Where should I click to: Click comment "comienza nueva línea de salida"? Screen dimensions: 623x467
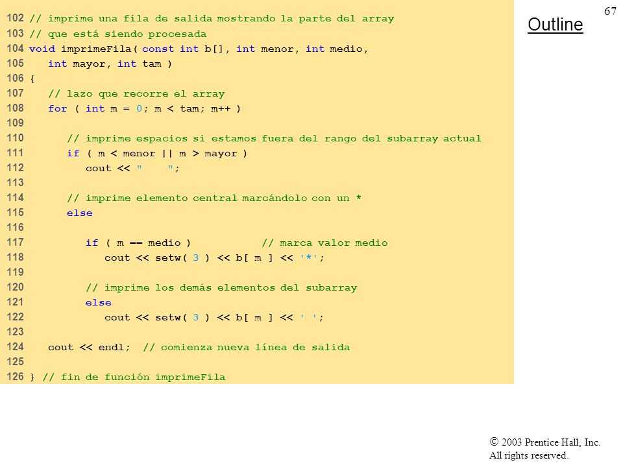click(x=256, y=348)
